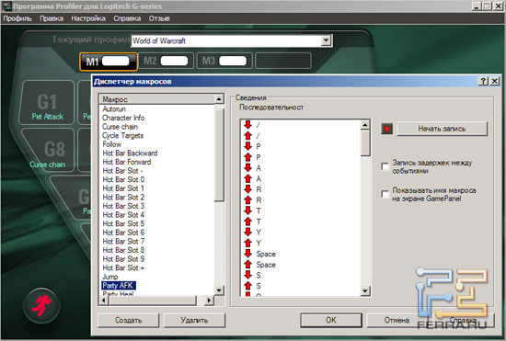
Task: Click the running man icon
Action: [x=41, y=305]
